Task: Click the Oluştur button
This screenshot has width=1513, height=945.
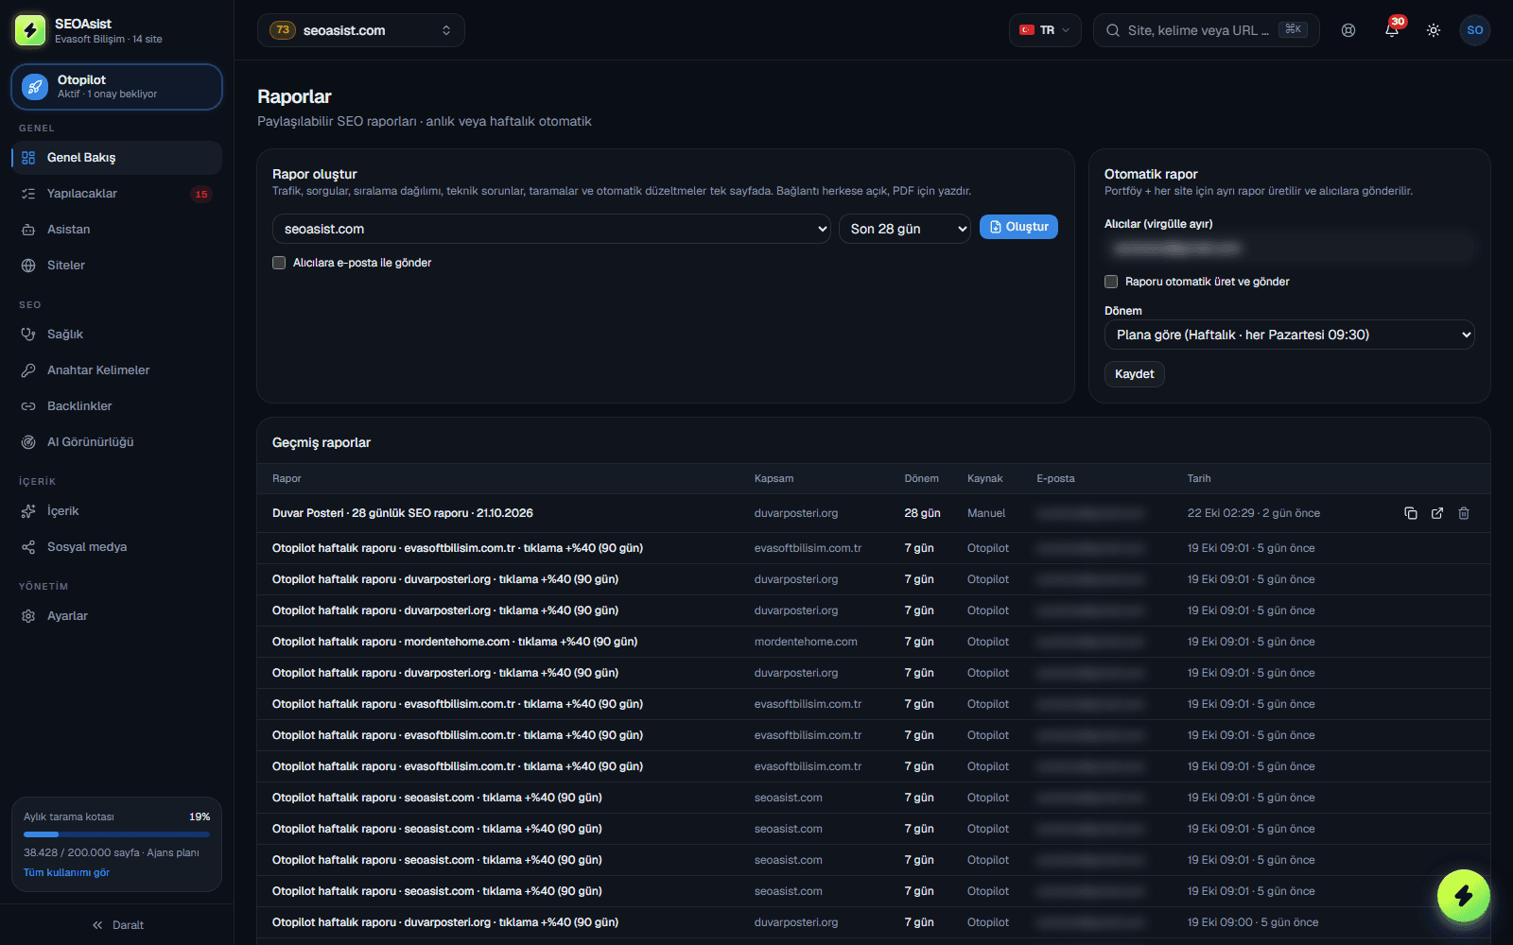Action: 1018,227
